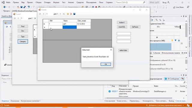This screenshot has width=192, height=108.
Task: Click the Undo toolbar icon
Action: pyautogui.click(x=29, y=7)
